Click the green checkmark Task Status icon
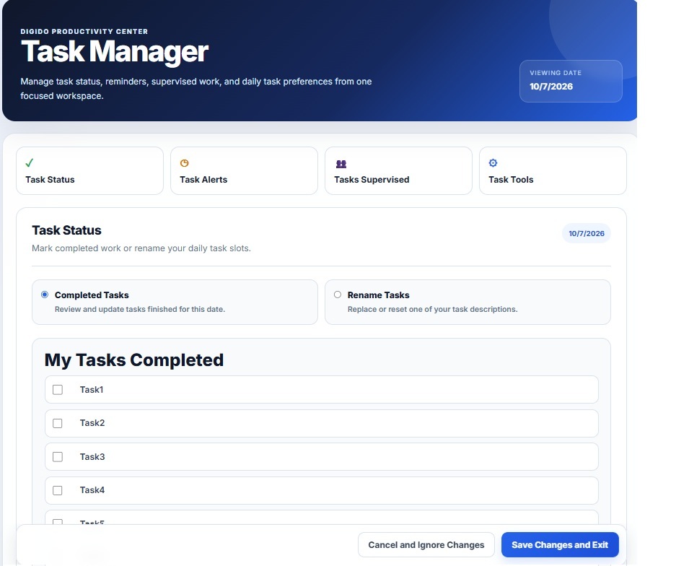Image resolution: width=676 pixels, height=566 pixels. click(30, 163)
